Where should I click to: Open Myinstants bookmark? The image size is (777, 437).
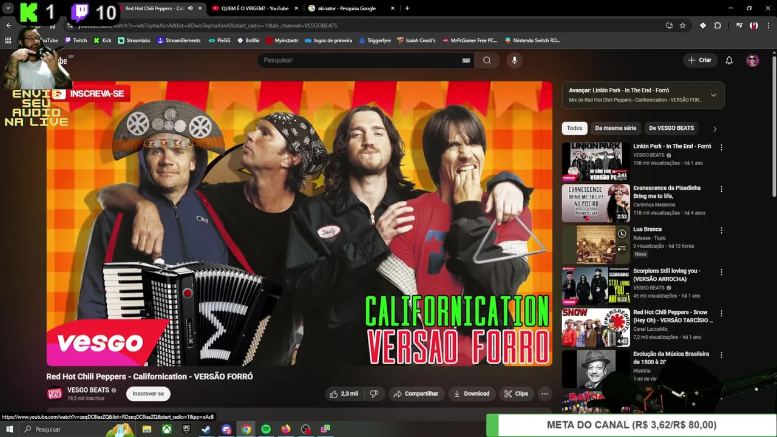(282, 41)
